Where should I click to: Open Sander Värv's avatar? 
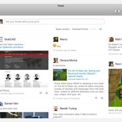(x=1, y=104)
